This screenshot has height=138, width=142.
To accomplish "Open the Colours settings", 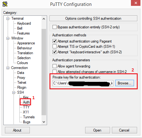I will pyautogui.click(x=22, y=63).
